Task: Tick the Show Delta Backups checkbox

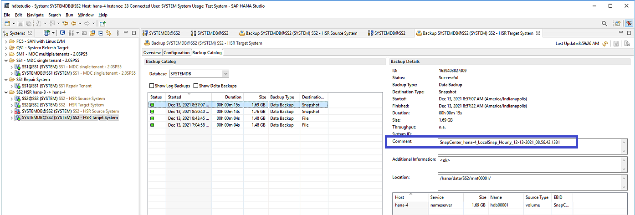Action: point(196,86)
